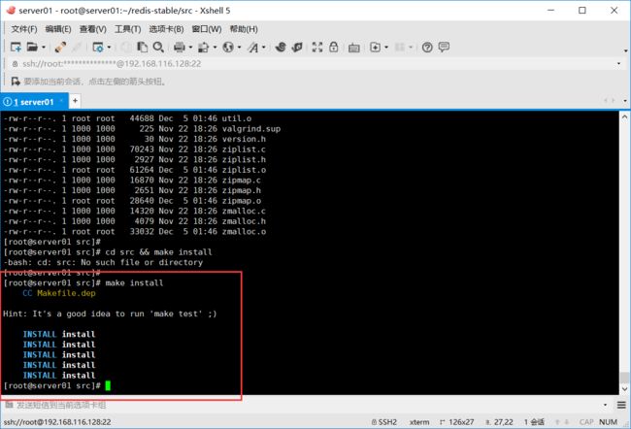Screen dimensions: 631x429
Task: Open the 工具(T) menu
Action: (127, 29)
